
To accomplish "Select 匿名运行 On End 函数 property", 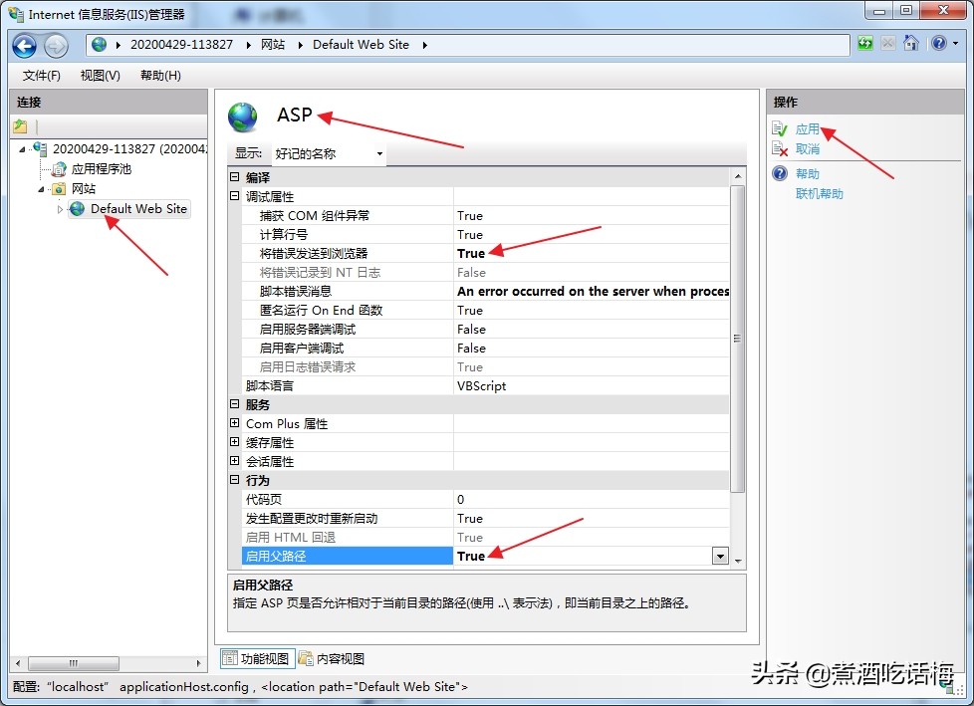I will [485, 310].
